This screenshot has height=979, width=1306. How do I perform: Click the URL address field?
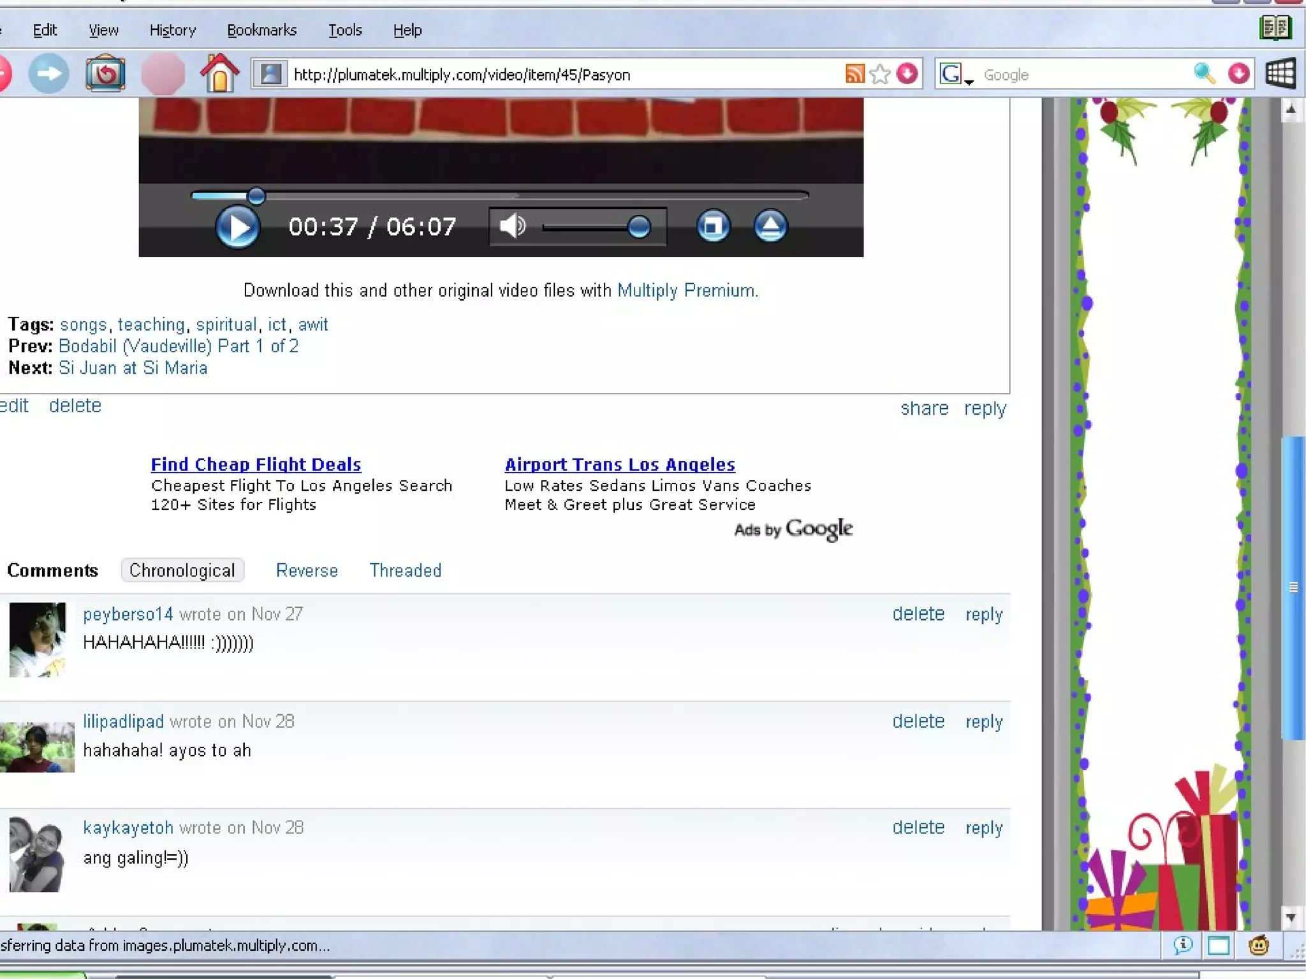click(x=561, y=75)
